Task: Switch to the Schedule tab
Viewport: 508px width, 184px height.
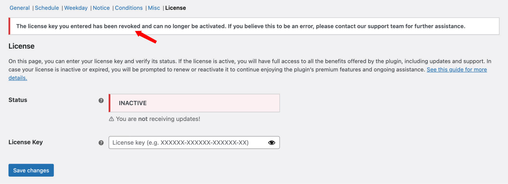Action: [x=47, y=8]
